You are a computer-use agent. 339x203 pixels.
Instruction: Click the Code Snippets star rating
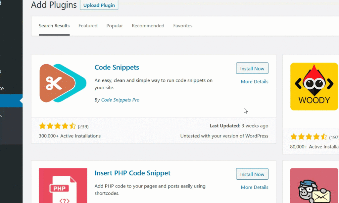coord(57,126)
